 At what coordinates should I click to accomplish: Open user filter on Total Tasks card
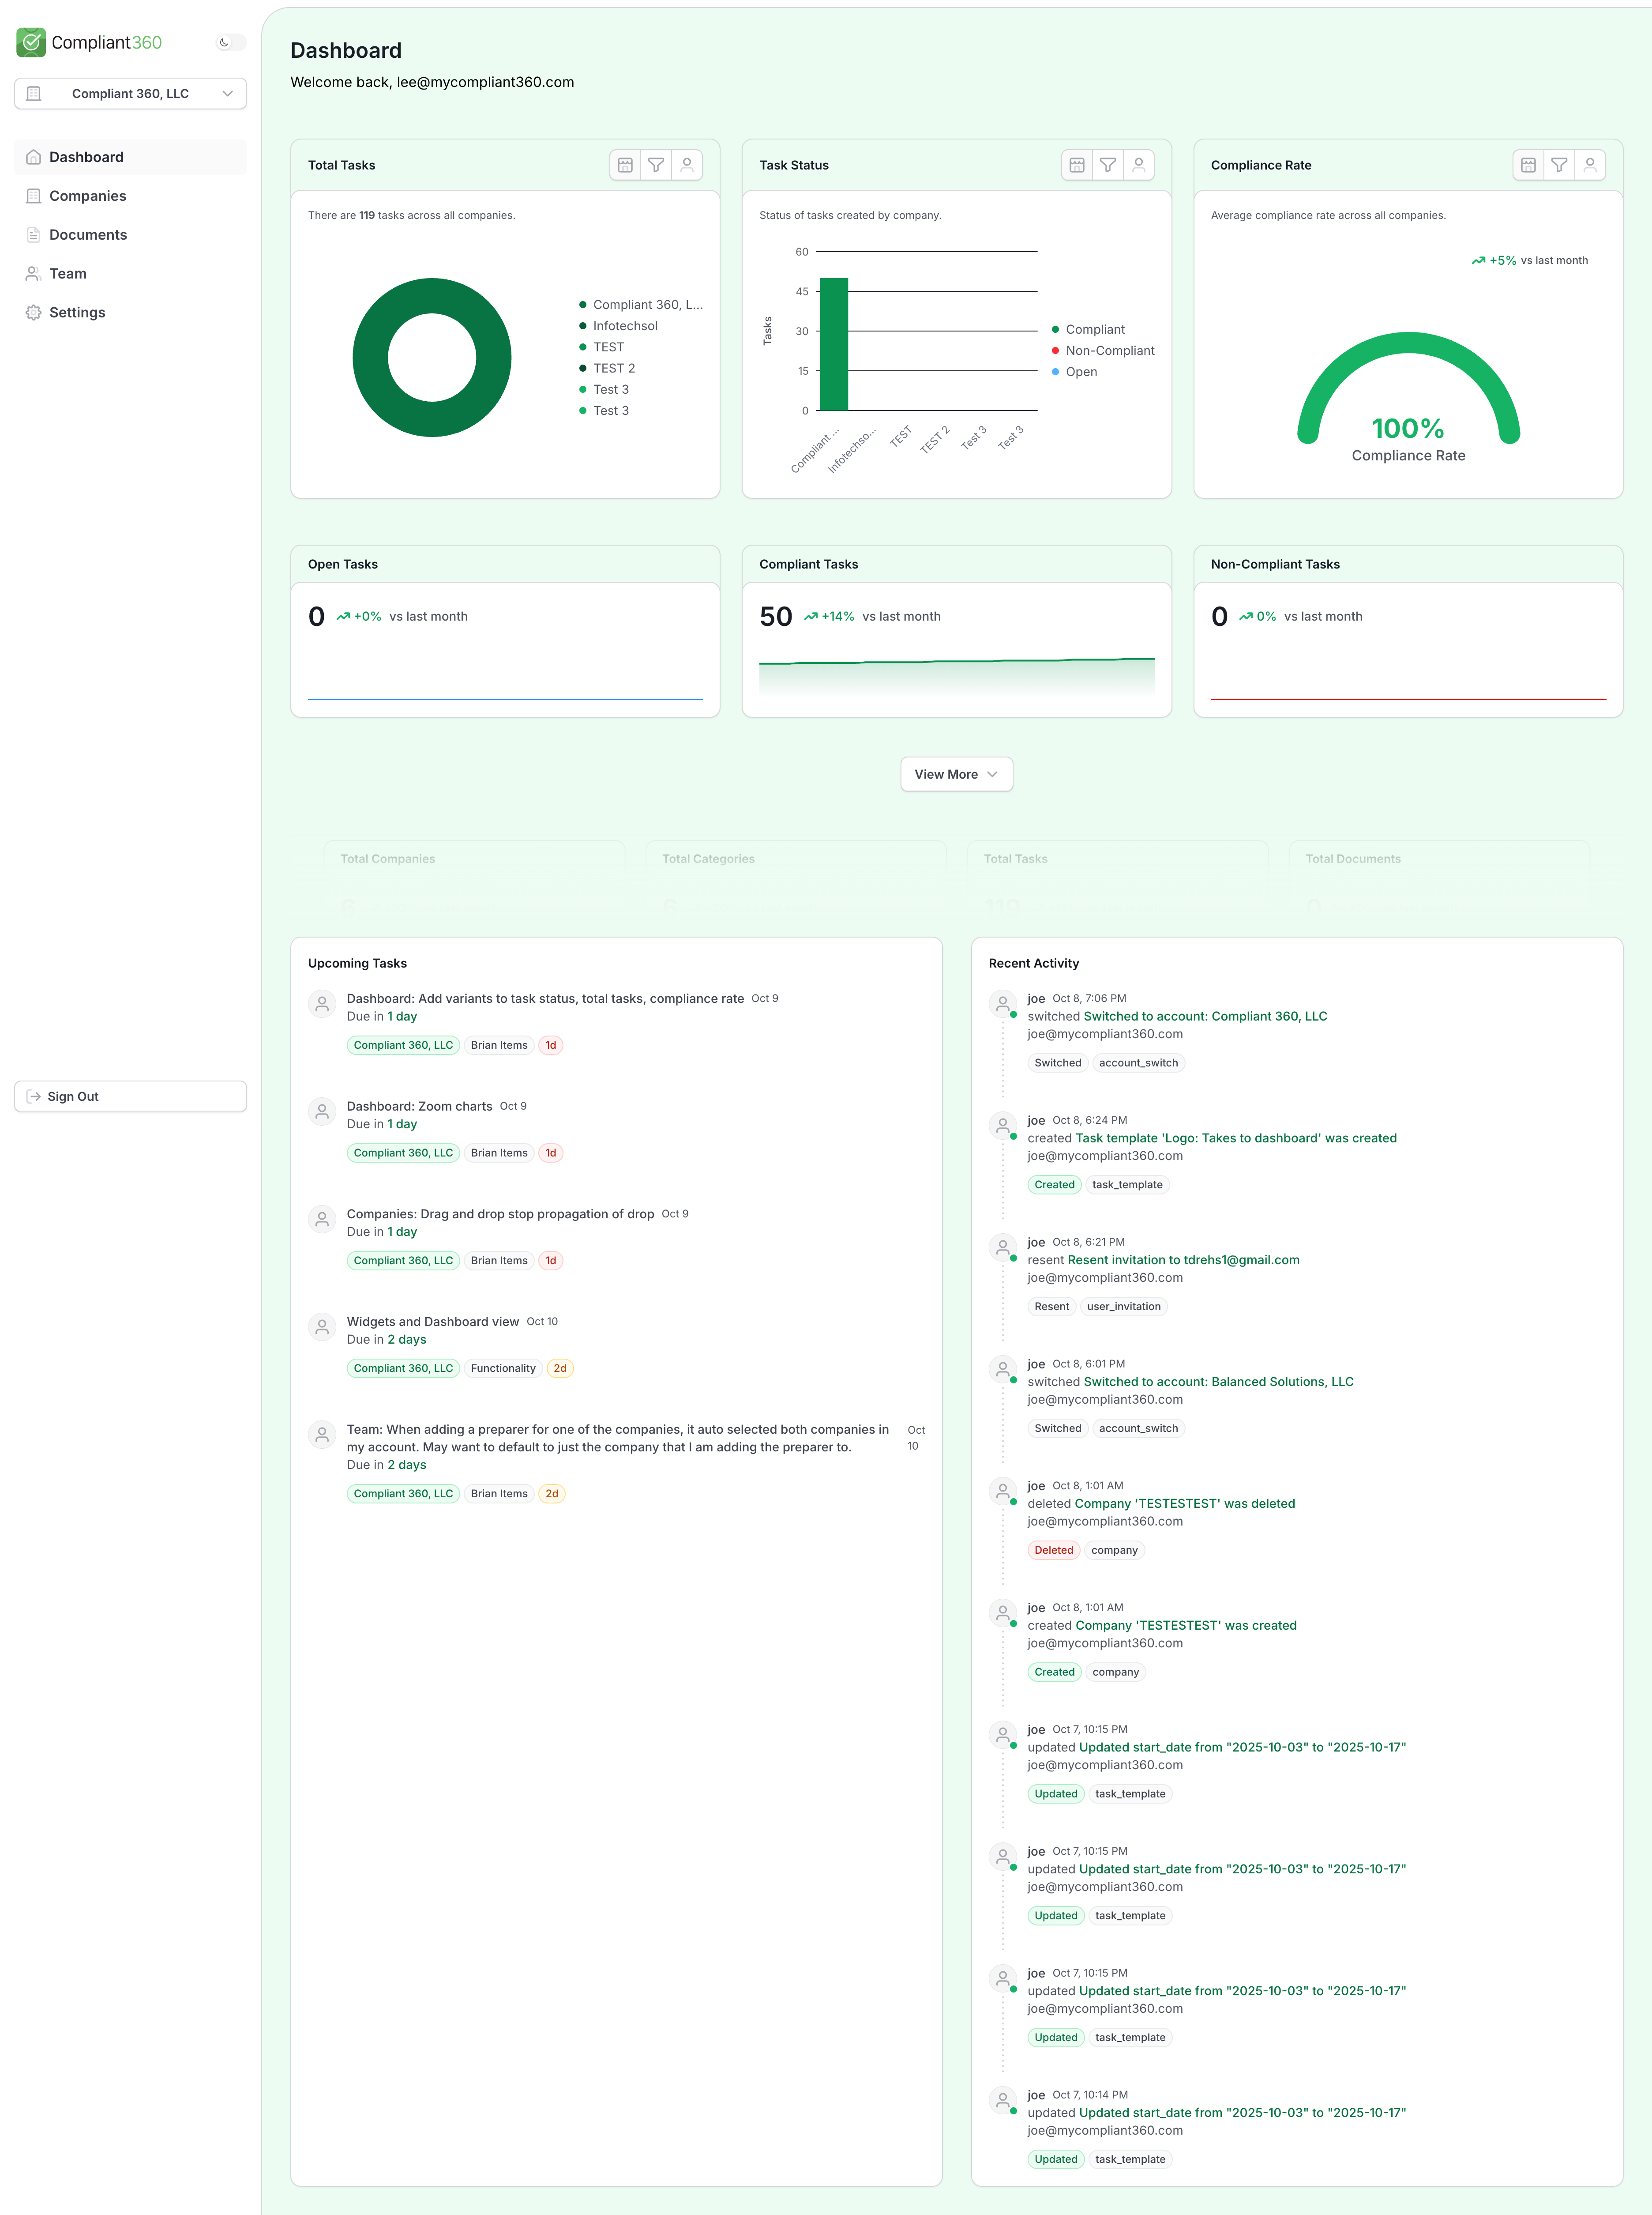687,165
